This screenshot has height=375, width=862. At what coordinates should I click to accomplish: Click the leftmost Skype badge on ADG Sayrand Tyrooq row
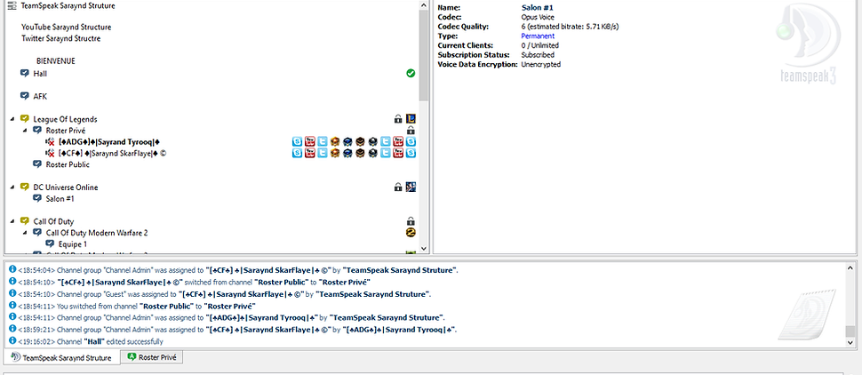tap(297, 142)
